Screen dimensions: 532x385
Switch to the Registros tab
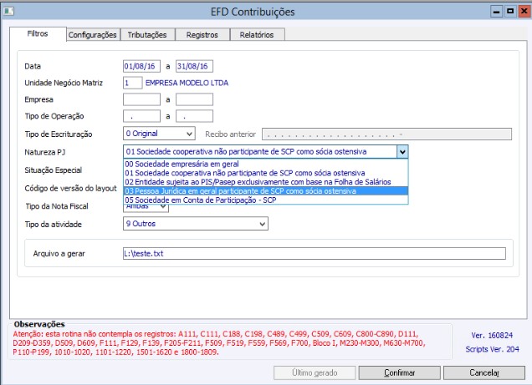click(202, 35)
